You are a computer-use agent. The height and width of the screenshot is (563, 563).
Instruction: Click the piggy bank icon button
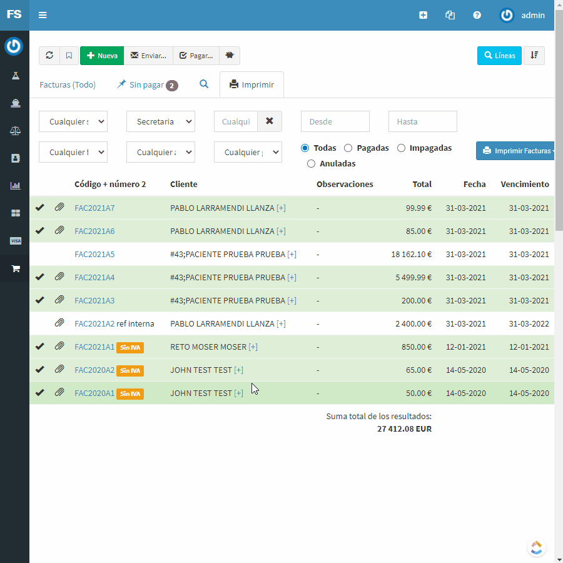230,56
